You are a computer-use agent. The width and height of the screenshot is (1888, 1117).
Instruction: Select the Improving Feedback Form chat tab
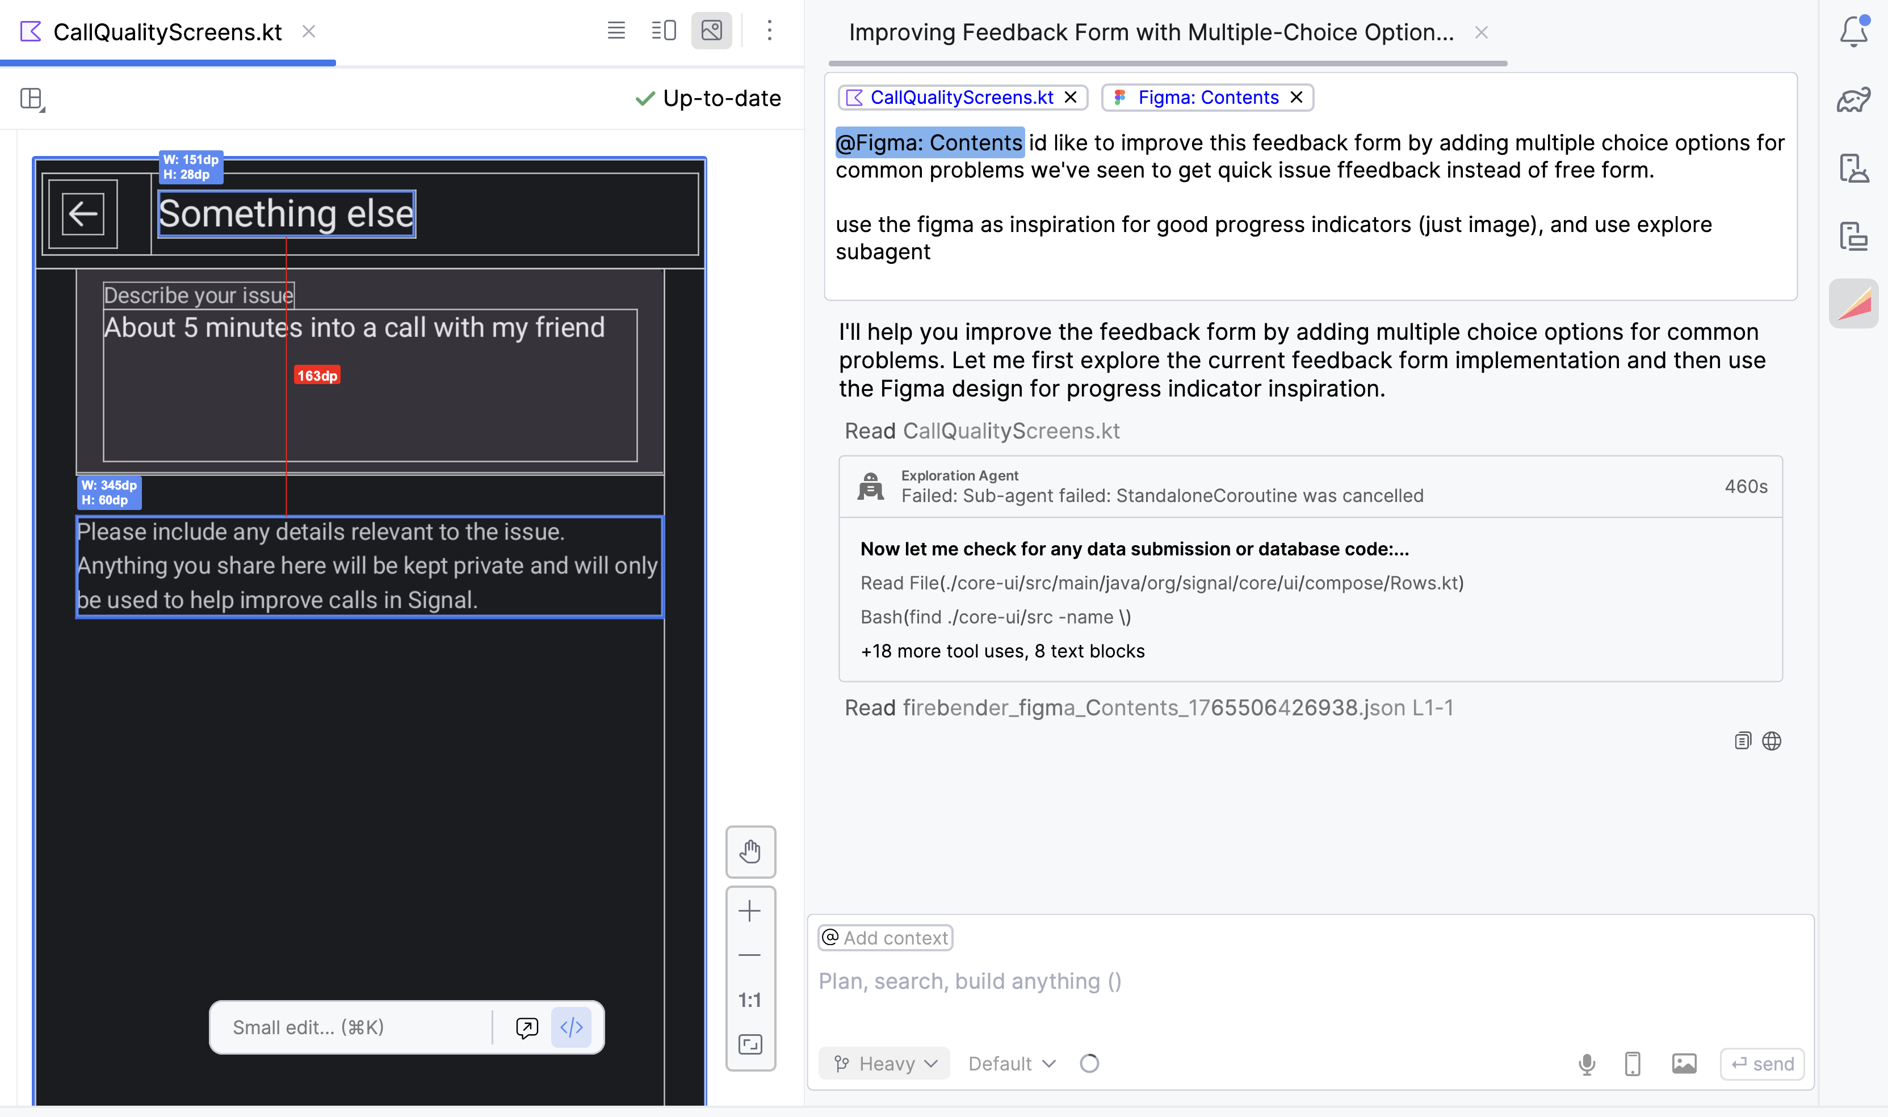pos(1151,32)
